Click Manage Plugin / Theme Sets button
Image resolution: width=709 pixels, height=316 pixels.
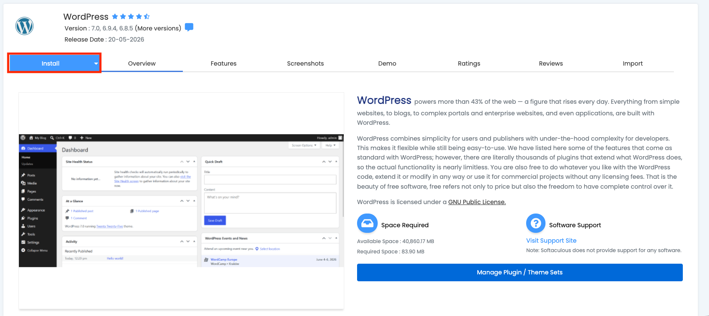(x=520, y=272)
